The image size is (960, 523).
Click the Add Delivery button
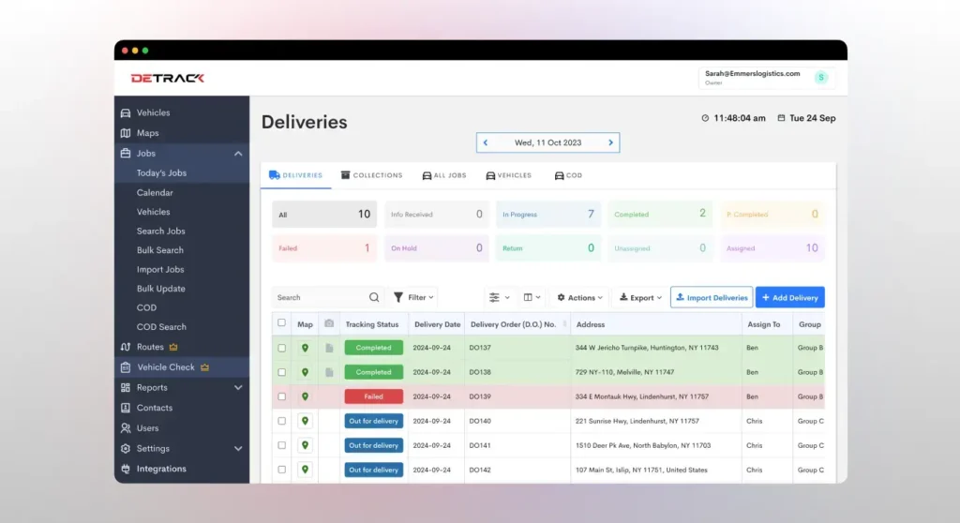pos(789,298)
